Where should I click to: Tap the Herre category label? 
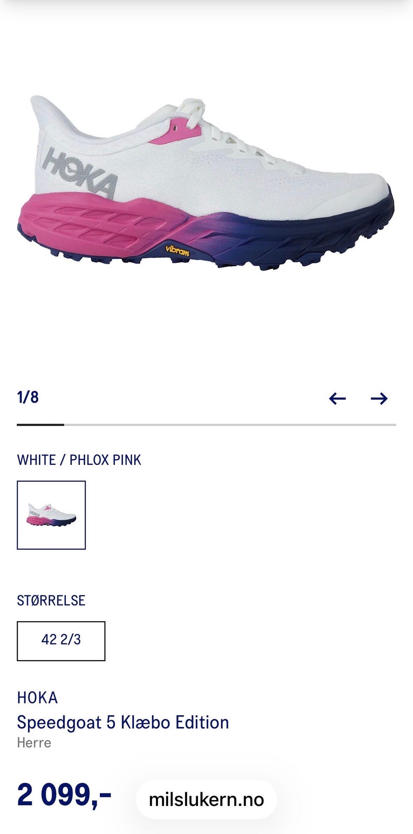34,743
